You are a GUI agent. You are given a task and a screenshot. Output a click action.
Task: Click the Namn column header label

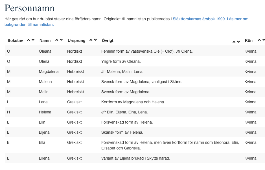45,41
